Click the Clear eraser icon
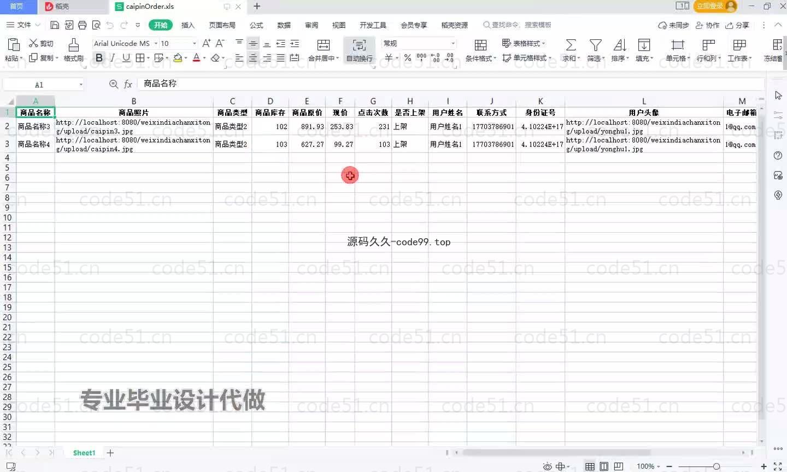The height and width of the screenshot is (472, 787). click(x=215, y=58)
